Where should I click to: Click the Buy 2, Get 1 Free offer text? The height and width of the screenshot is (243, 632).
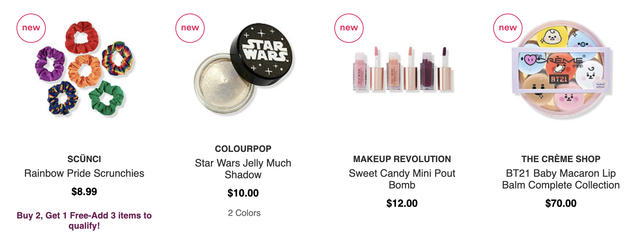click(x=84, y=220)
